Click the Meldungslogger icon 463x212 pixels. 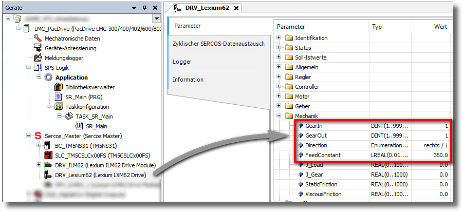[38, 58]
